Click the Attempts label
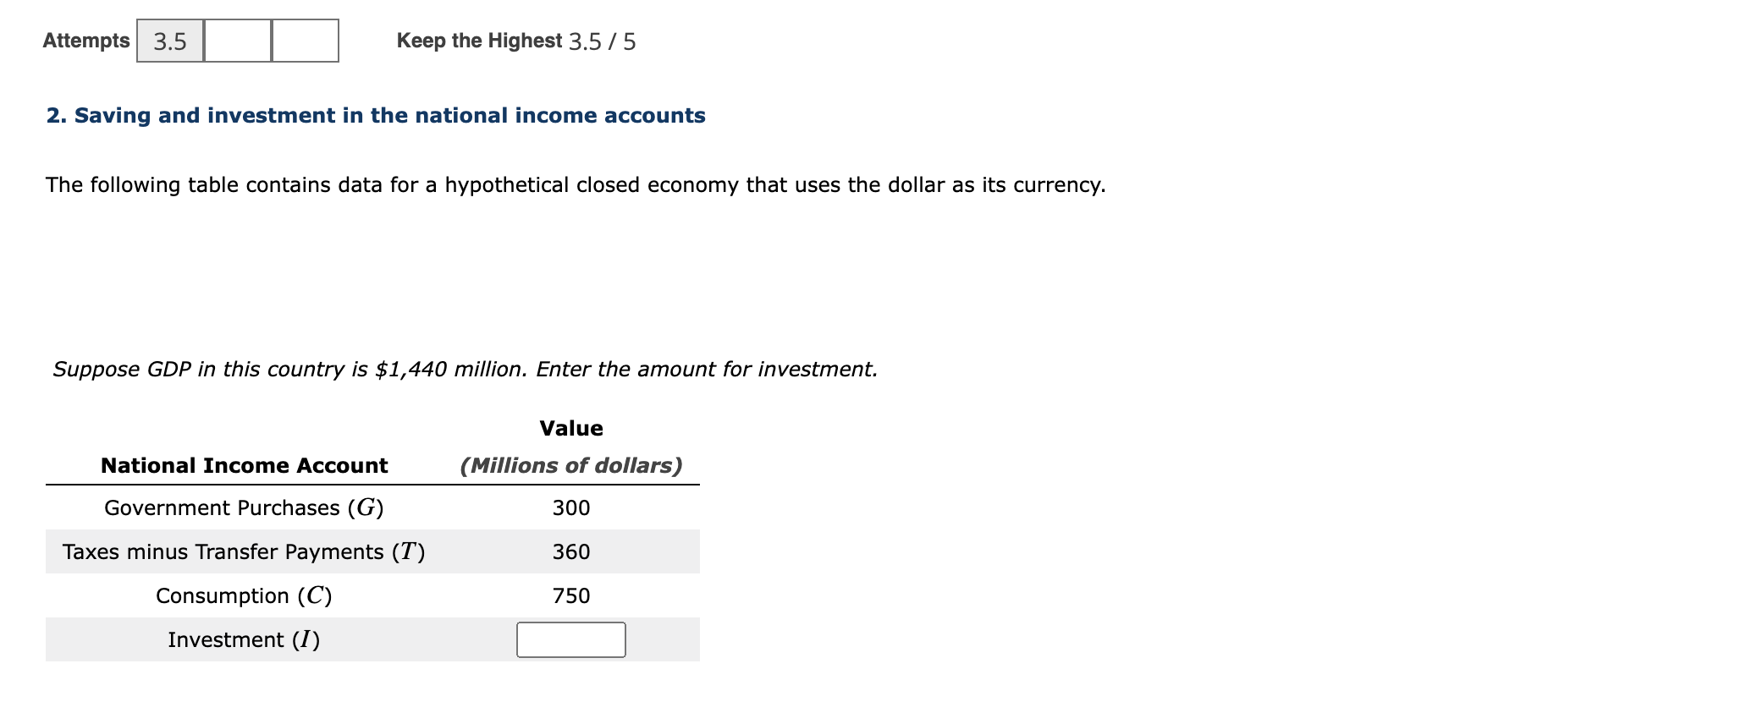 [85, 40]
